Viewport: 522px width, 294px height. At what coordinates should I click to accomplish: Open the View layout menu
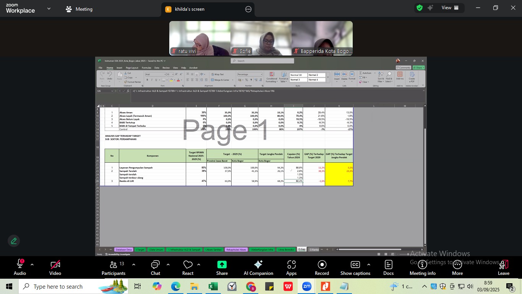pyautogui.click(x=446, y=8)
